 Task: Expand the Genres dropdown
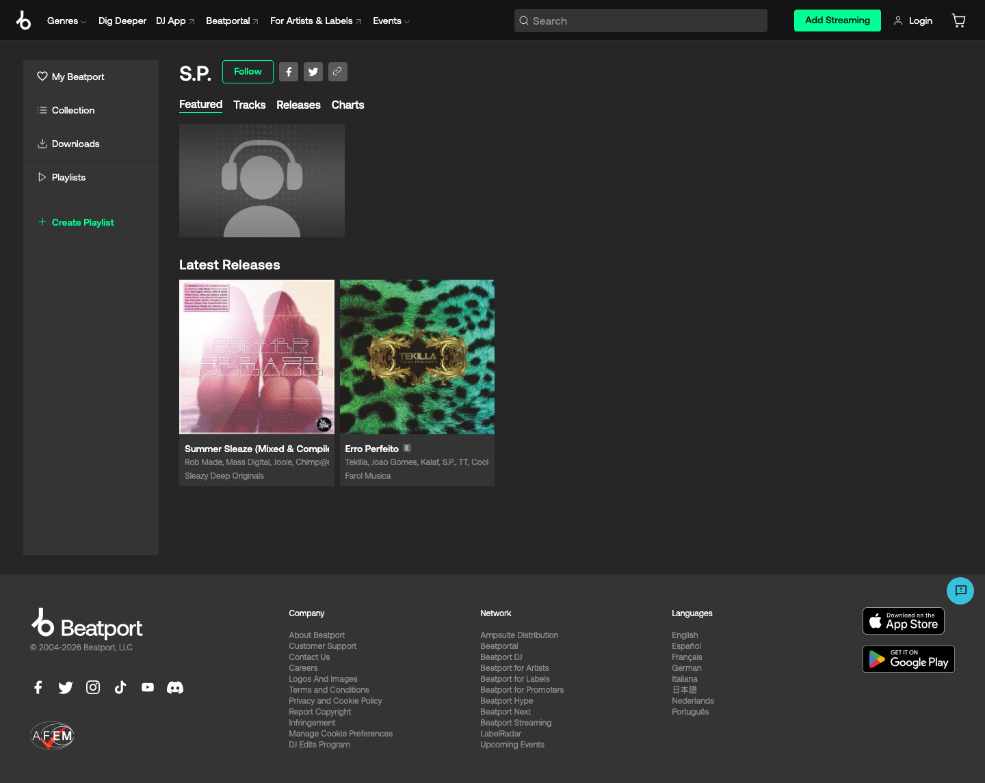click(66, 21)
